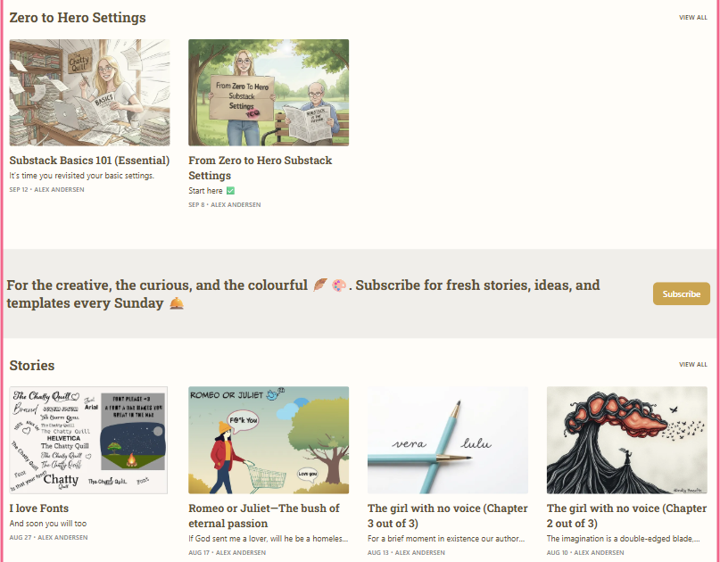Open Romeo or Juliet bush of eternal passion title

[x=264, y=516]
